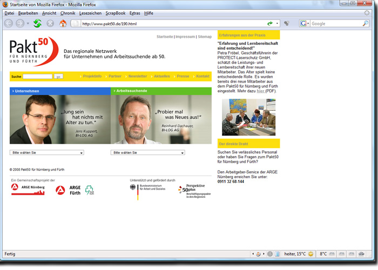
Task: Click the Stop loading icon
Action: (x=50, y=24)
